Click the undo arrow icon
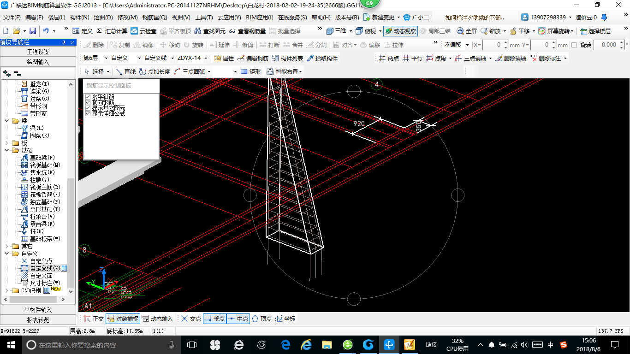630x354 pixels. (x=46, y=31)
